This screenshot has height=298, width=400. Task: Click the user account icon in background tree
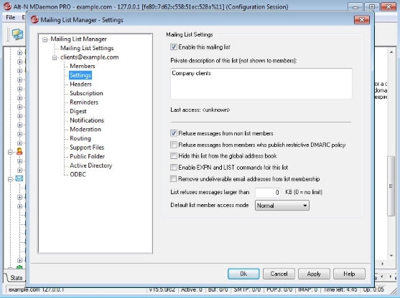click(x=19, y=152)
